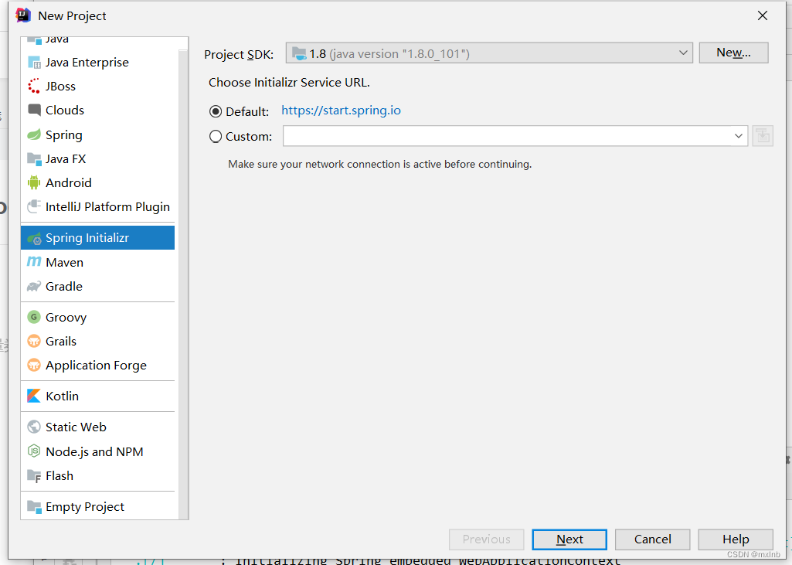Select the Grails text entry
Screen dimensions: 792x565
pyautogui.click(x=60, y=341)
